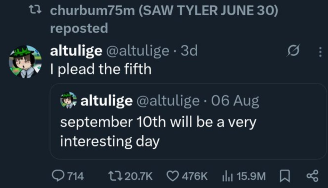The image size is (328, 188).
Task: Visit altulige display name on main tweet
Action: click(76, 51)
